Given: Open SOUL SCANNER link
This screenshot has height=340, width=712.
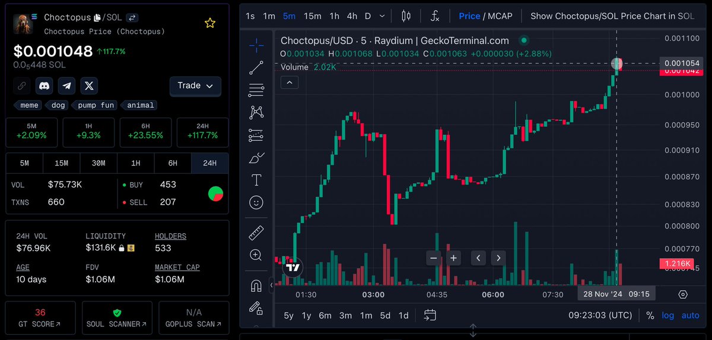Looking at the screenshot, I should (117, 319).
